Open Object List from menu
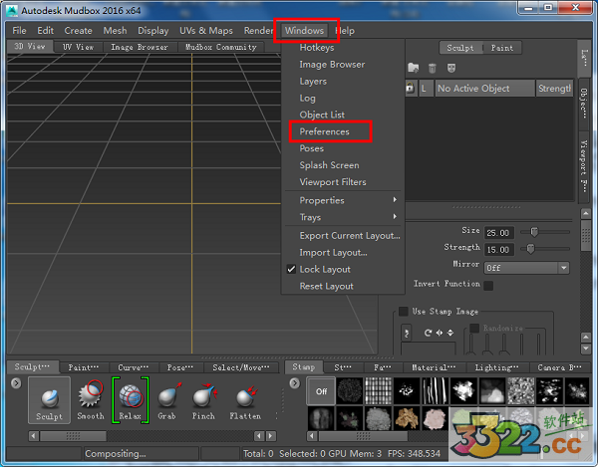Viewport: 598px width, 467px height. (x=322, y=115)
